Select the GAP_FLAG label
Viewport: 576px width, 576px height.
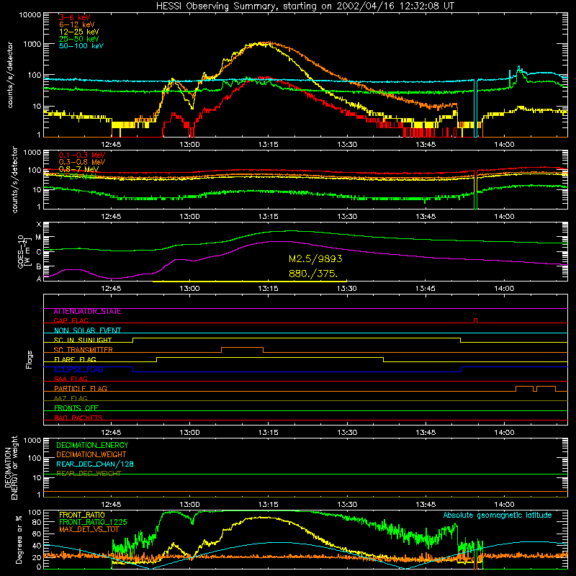(71, 320)
